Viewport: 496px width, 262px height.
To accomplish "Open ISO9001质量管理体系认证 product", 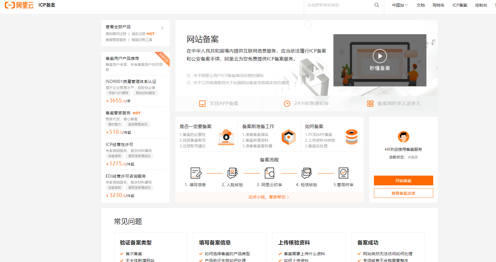I will (131, 82).
